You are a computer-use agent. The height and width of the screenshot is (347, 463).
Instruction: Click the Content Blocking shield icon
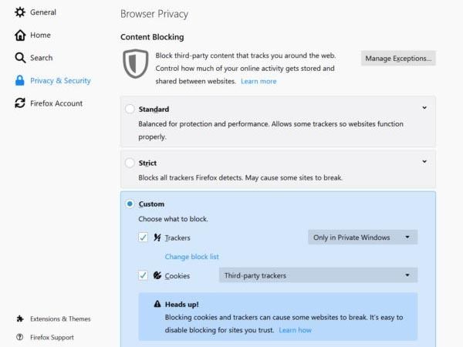[x=136, y=63]
